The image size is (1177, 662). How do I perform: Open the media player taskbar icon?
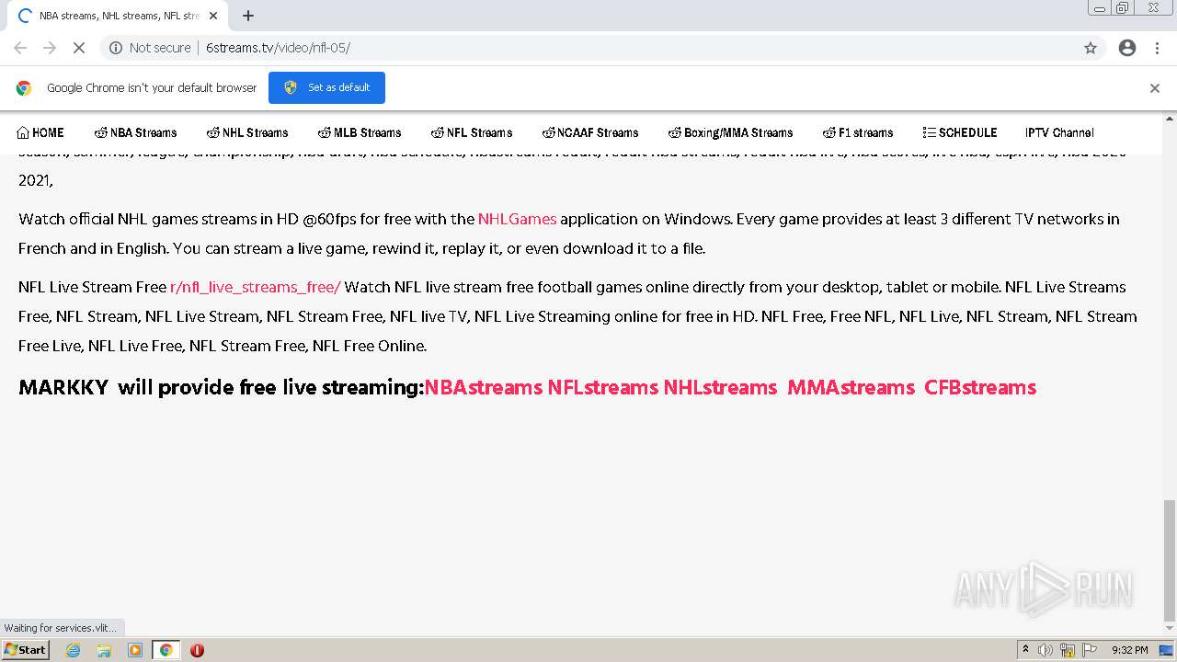135,650
